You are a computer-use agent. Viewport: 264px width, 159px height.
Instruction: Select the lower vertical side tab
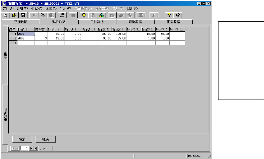pos(5,115)
